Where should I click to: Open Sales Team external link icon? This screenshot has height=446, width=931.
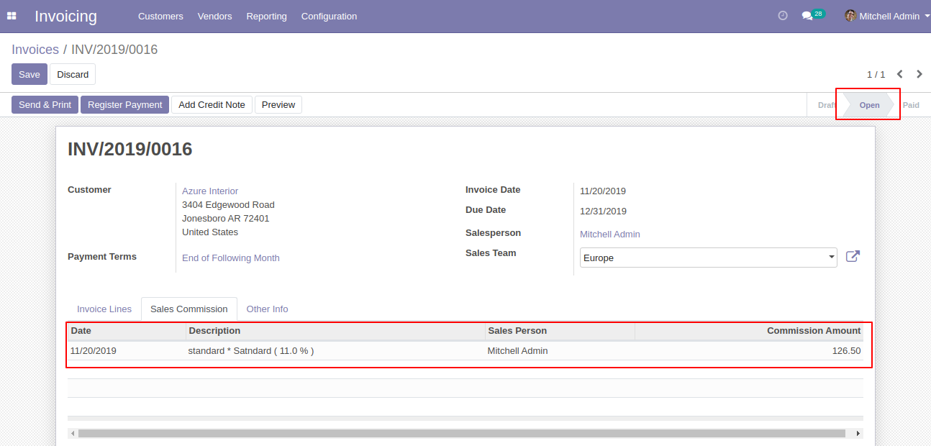click(x=853, y=257)
